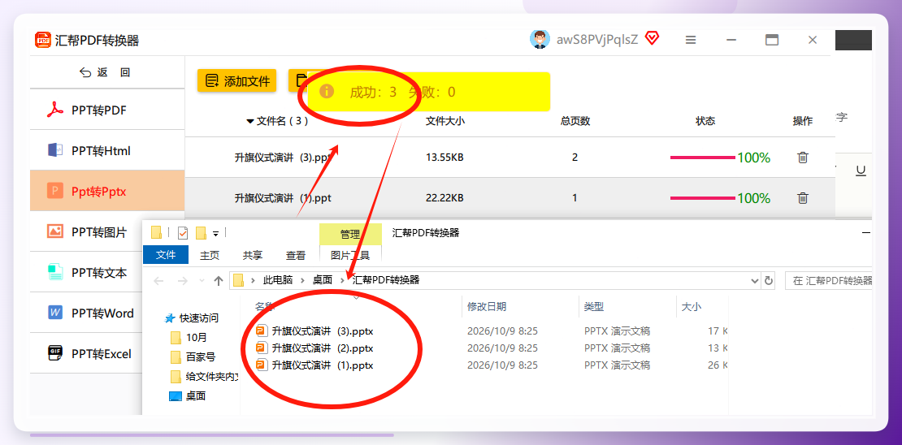902x445 pixels.
Task: Open the hamburger menu in title bar
Action: [691, 40]
